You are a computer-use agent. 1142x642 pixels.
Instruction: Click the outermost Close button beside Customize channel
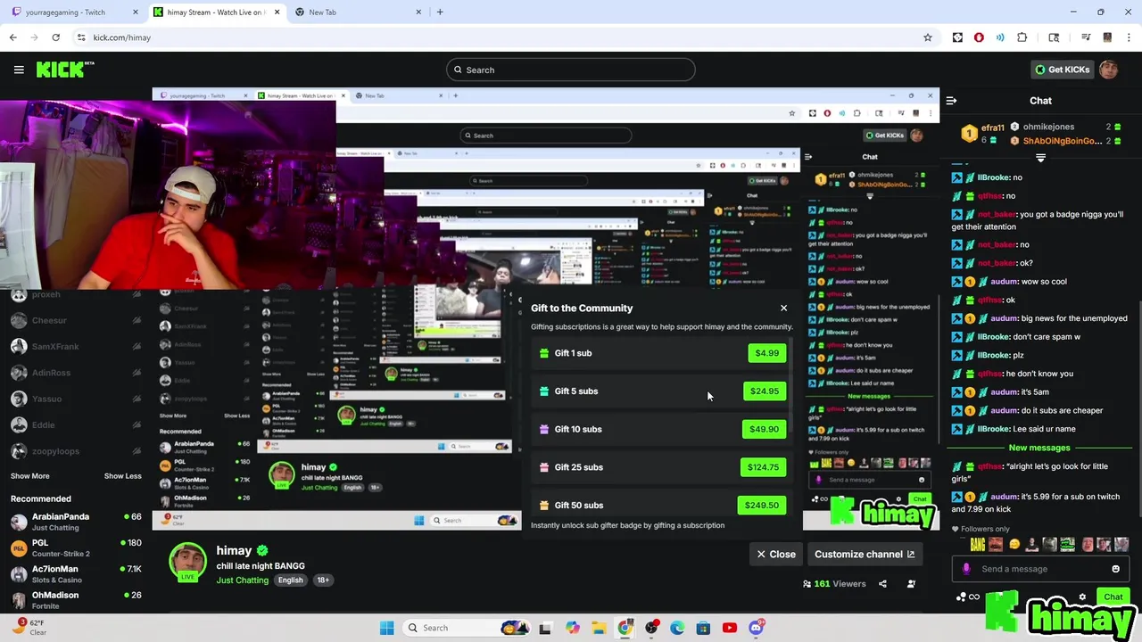tap(775, 555)
